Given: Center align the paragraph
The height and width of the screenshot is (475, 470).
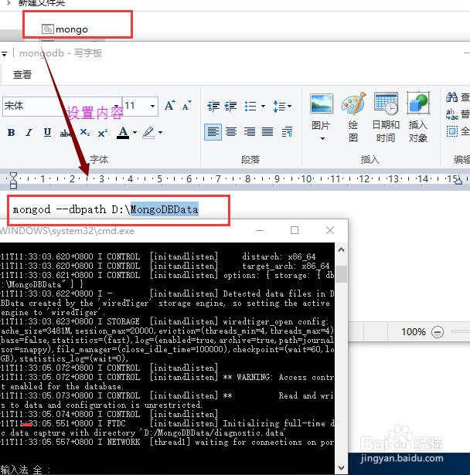Looking at the screenshot, I should (x=231, y=132).
